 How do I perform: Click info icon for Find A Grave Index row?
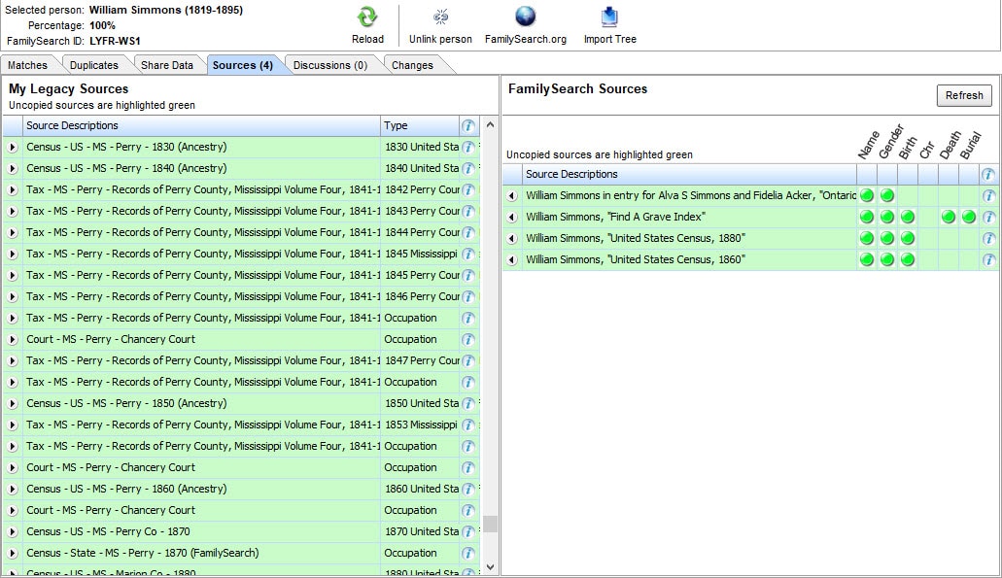(988, 218)
